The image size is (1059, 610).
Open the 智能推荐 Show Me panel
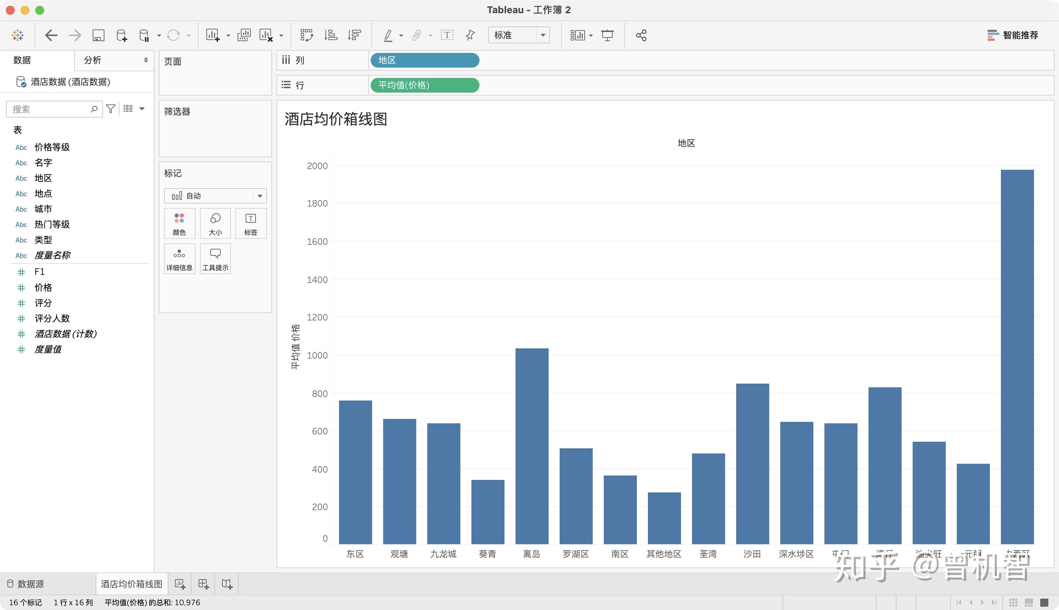1012,35
